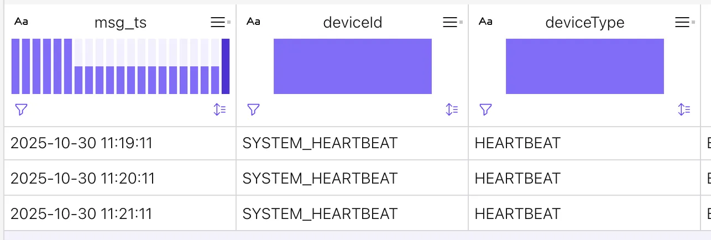Click the text type icon for deviceType

pyautogui.click(x=485, y=22)
